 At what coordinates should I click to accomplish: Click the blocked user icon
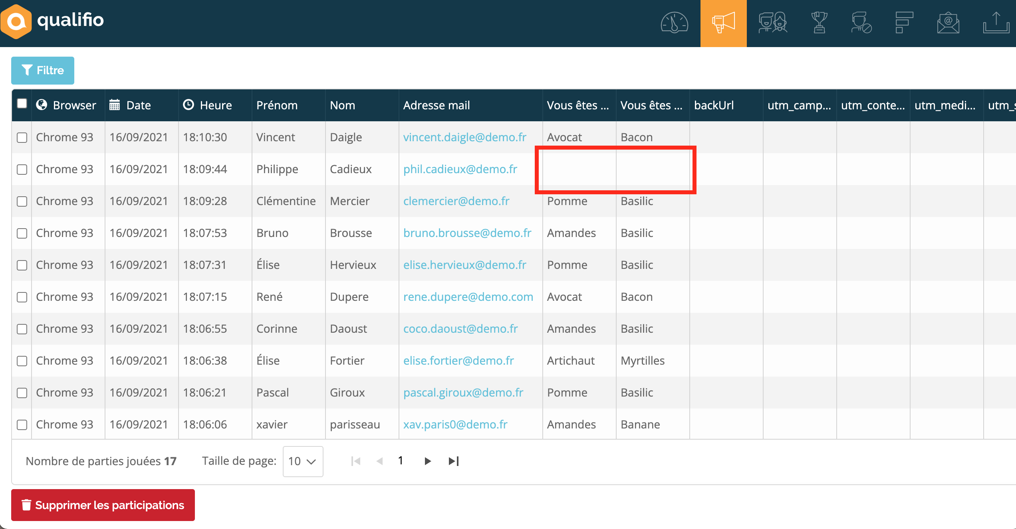point(861,23)
